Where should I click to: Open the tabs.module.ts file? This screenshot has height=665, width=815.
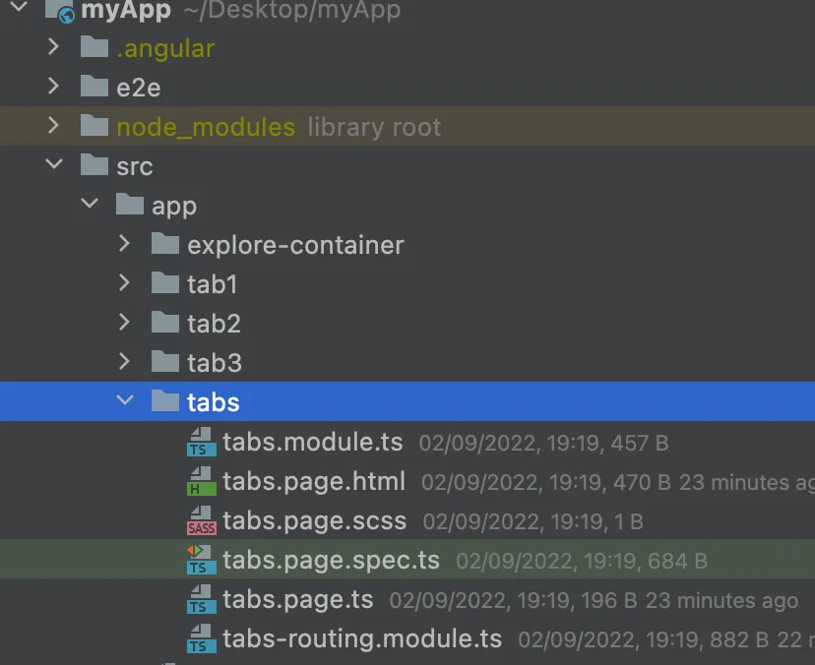pos(313,442)
